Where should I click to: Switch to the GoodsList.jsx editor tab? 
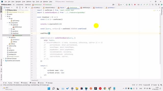point(99,8)
